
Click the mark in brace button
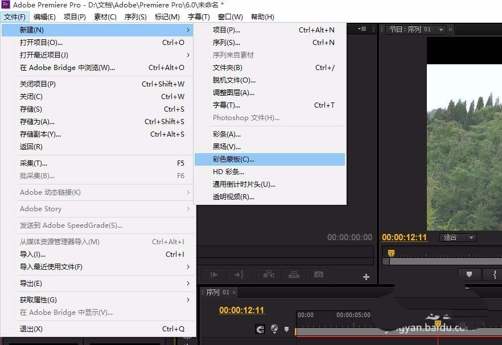tap(494, 274)
